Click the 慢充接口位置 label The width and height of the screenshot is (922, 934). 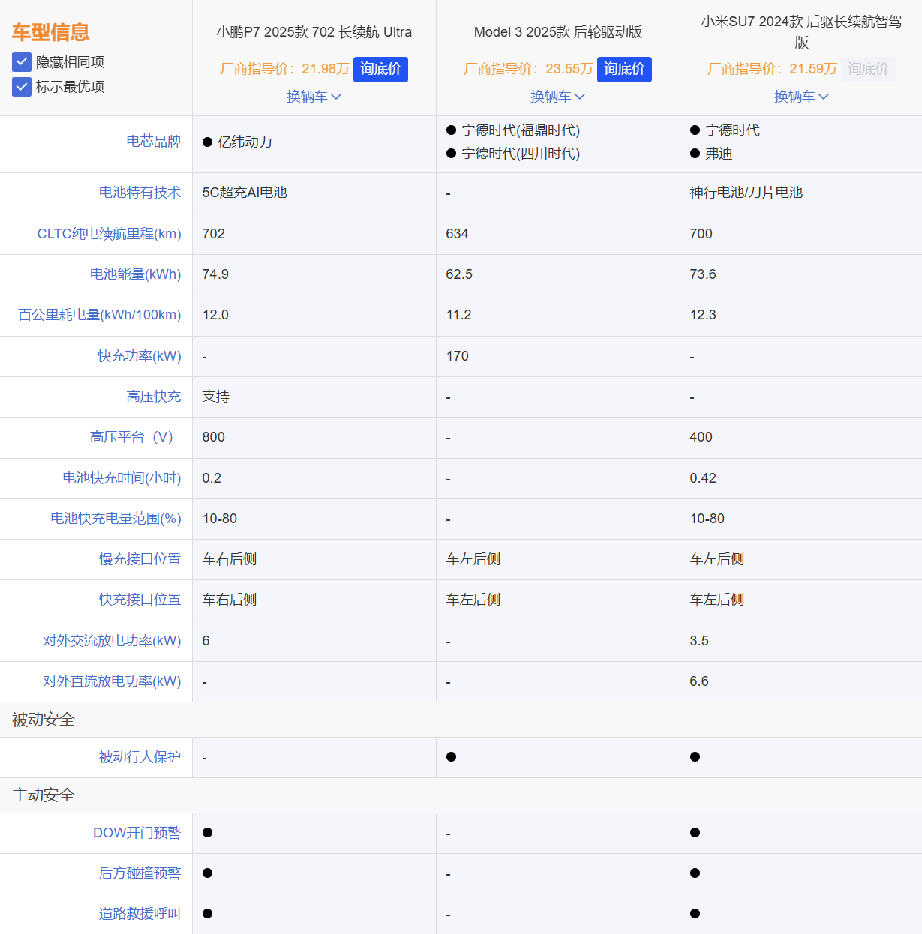tap(140, 559)
